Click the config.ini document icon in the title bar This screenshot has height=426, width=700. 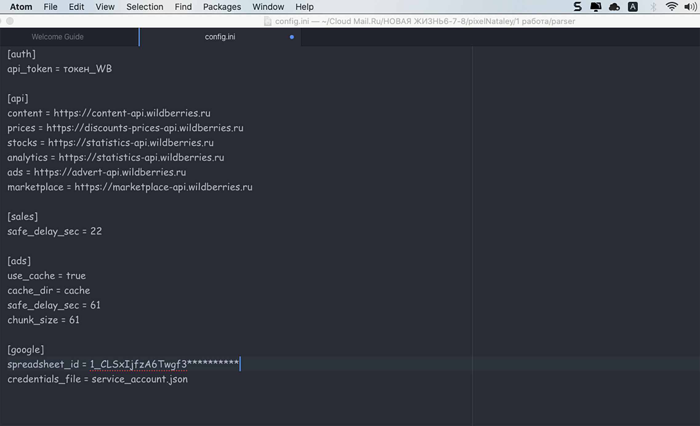[x=268, y=21]
